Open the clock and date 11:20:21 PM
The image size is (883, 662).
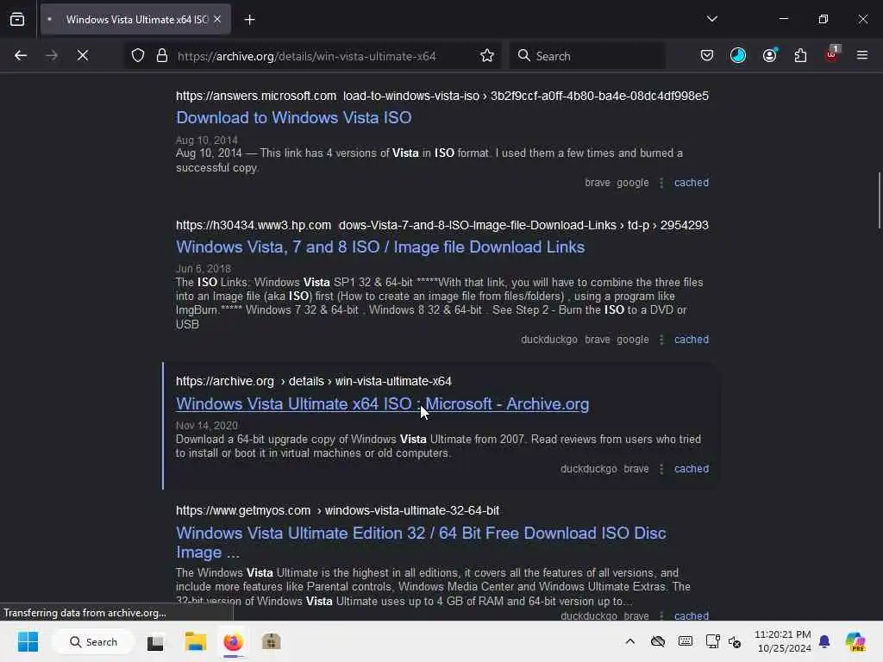click(x=783, y=641)
